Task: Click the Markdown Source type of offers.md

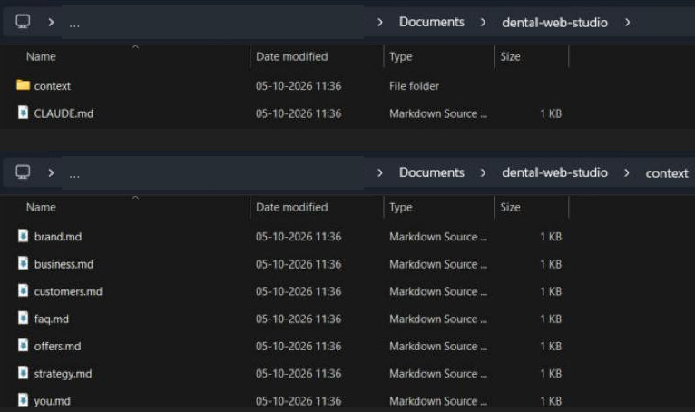Action: point(438,346)
